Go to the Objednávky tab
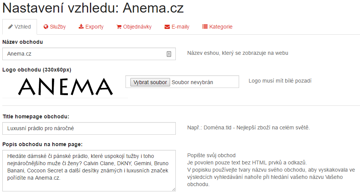This screenshot has width=360, height=196. pos(134,27)
